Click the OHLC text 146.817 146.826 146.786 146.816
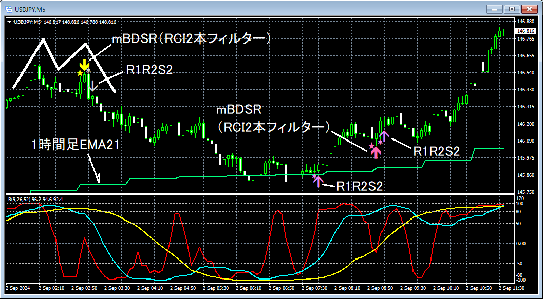 coord(81,22)
